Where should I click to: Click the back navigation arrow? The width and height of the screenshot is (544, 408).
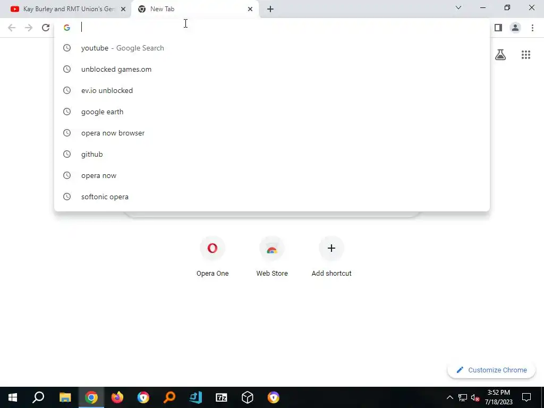click(12, 28)
